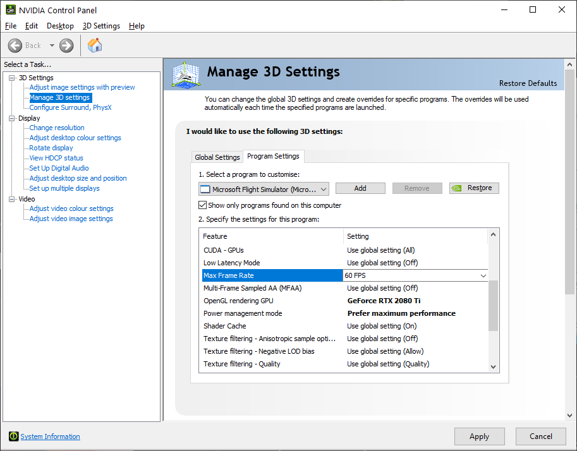Click the Home icon in the toolbar

(95, 45)
